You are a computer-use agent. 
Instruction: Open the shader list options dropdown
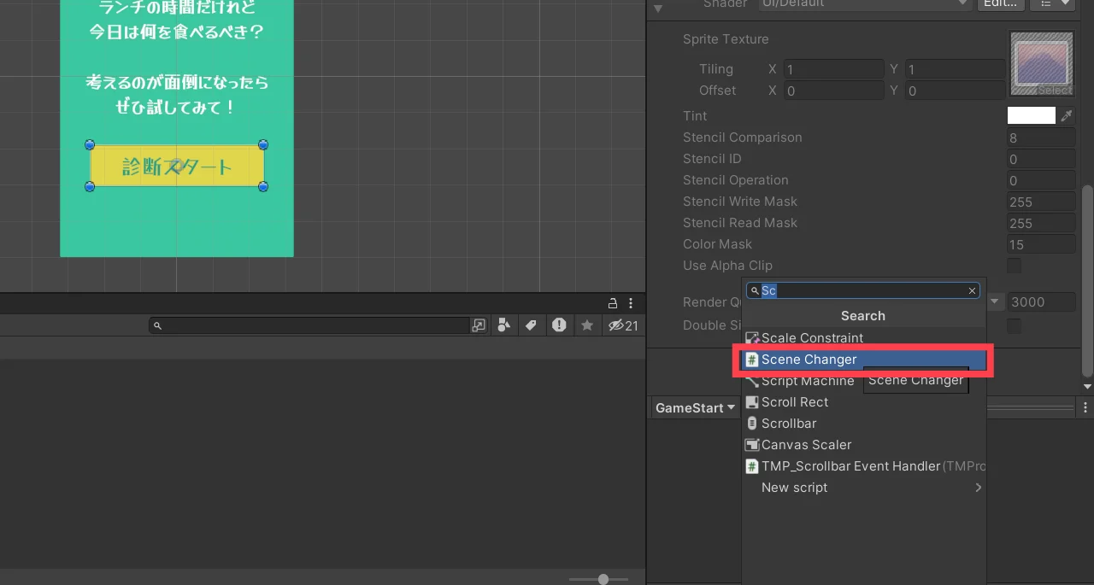point(1052,3)
